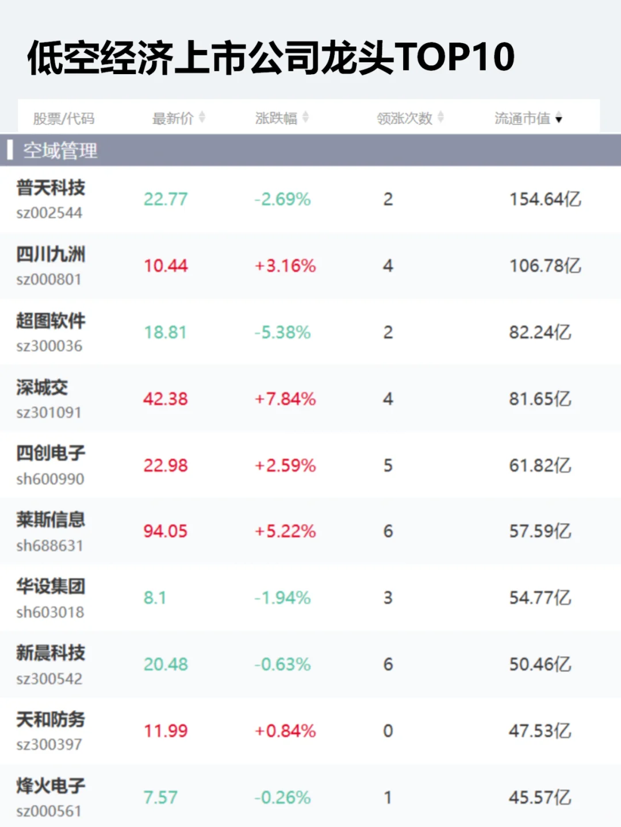Open stock 普天科技

tap(51, 187)
